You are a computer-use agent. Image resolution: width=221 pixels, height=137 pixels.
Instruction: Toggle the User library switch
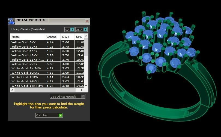(x=82, y=30)
